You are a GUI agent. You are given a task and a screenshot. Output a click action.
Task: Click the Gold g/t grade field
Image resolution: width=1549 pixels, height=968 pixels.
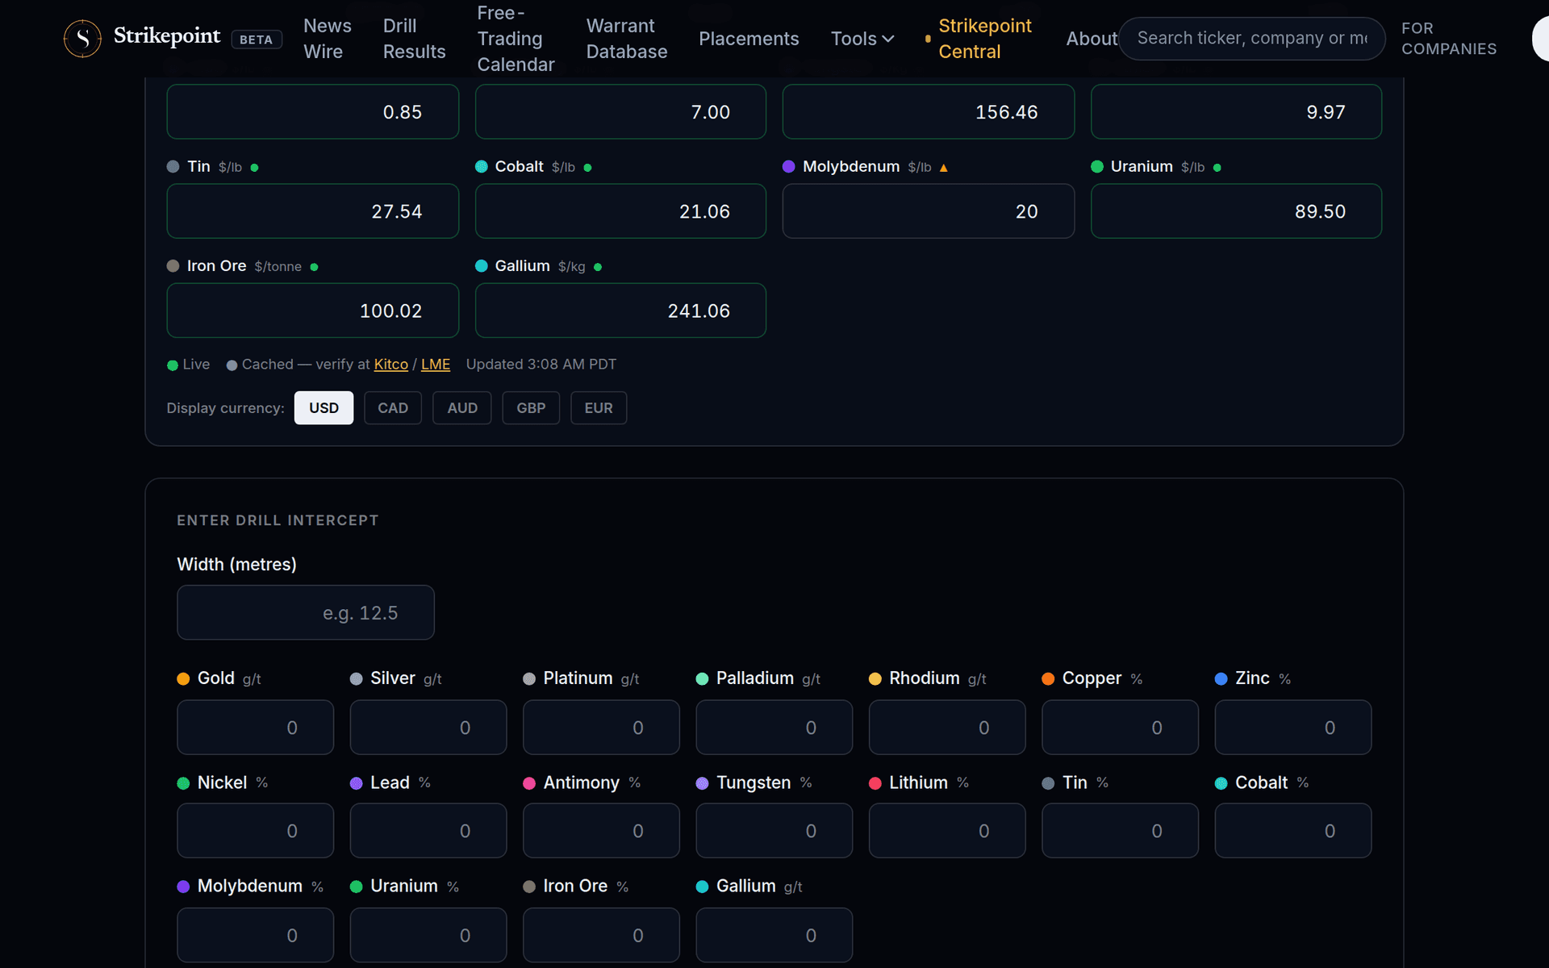(256, 728)
